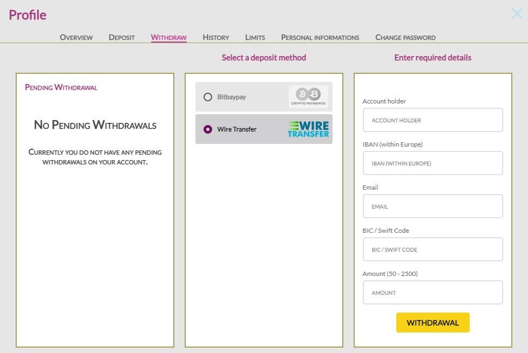The image size is (528, 353).
Task: Select the Bitbaypay radio button
Action: click(x=208, y=97)
